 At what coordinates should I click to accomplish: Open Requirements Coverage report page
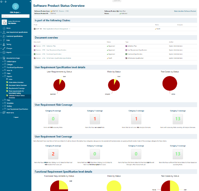pos(17,88)
